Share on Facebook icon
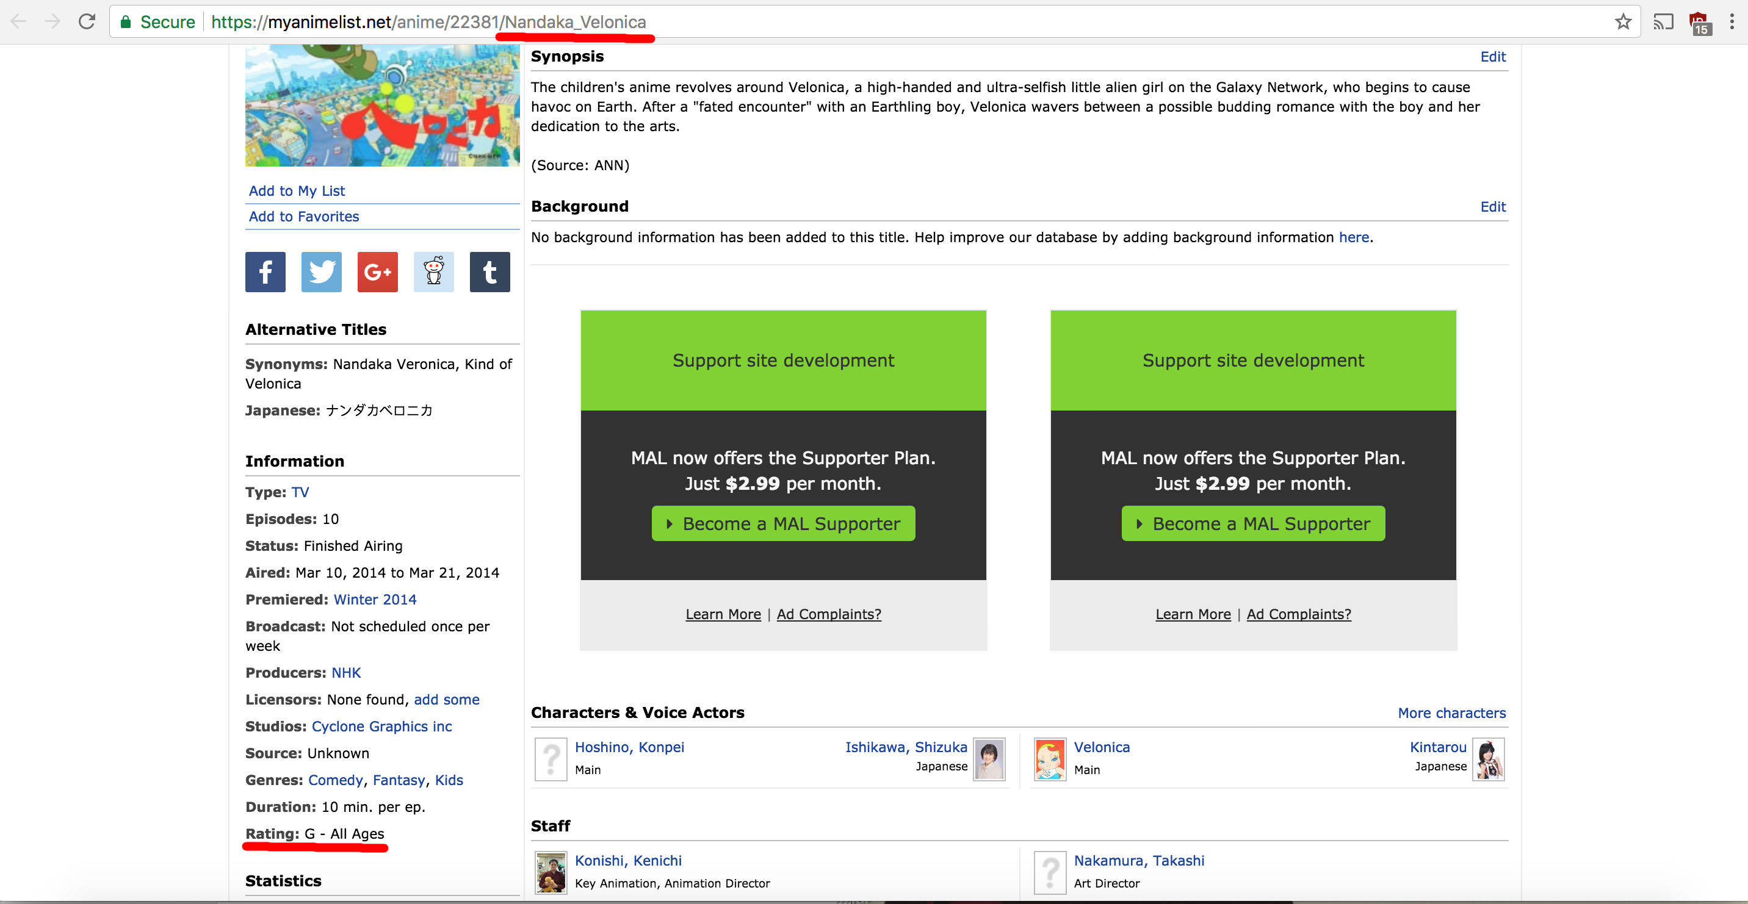Image resolution: width=1748 pixels, height=904 pixels. click(x=265, y=272)
